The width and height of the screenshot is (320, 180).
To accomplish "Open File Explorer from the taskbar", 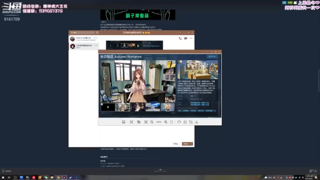I will tap(52, 178).
